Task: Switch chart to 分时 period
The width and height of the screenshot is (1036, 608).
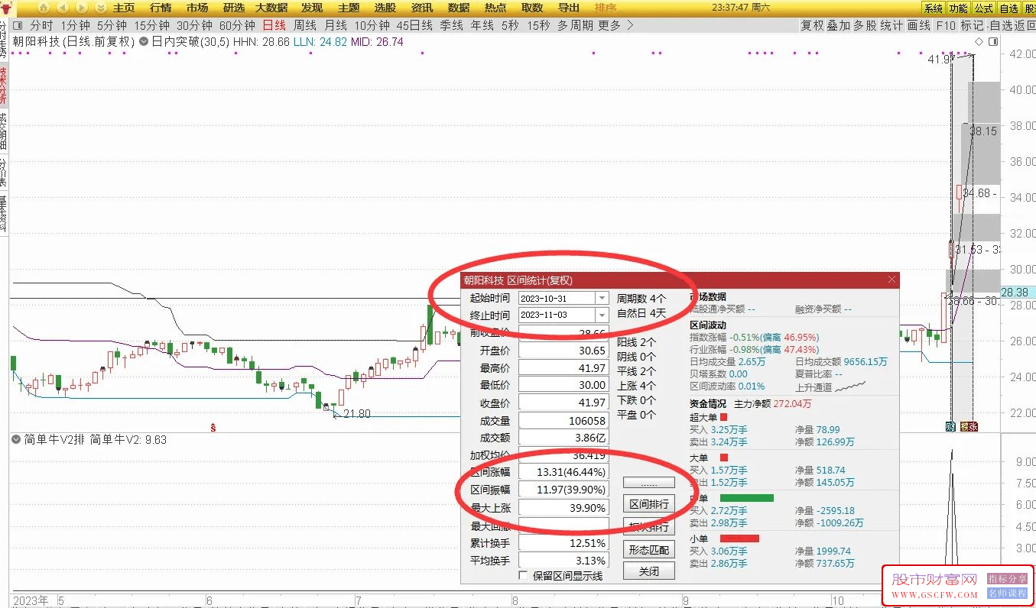Action: [41, 25]
